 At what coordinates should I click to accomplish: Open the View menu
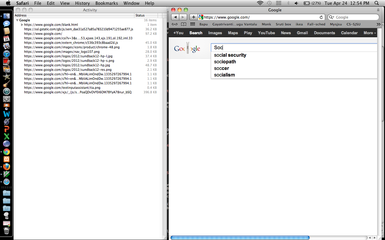[65, 3]
